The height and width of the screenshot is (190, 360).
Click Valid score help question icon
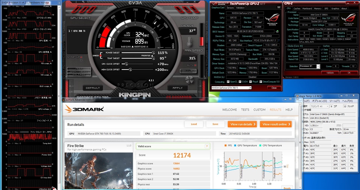point(207,146)
